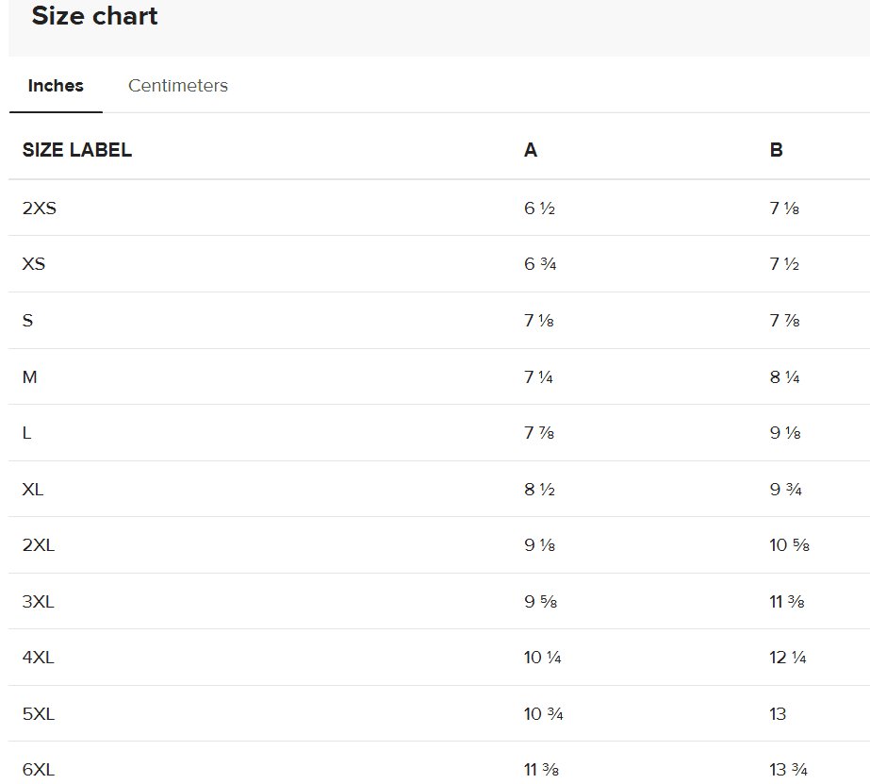This screenshot has width=870, height=784.
Task: Click the 6XL size label
Action: 39,770
